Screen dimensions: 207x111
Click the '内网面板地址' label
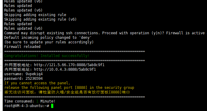(x=17, y=69)
